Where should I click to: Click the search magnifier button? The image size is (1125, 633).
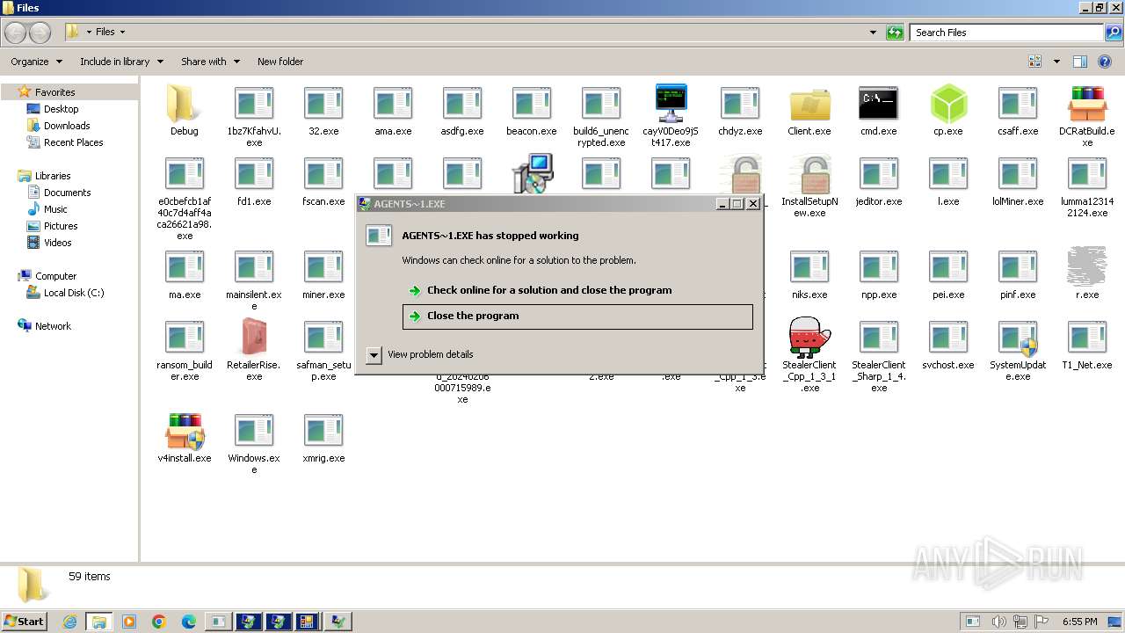point(1113,33)
